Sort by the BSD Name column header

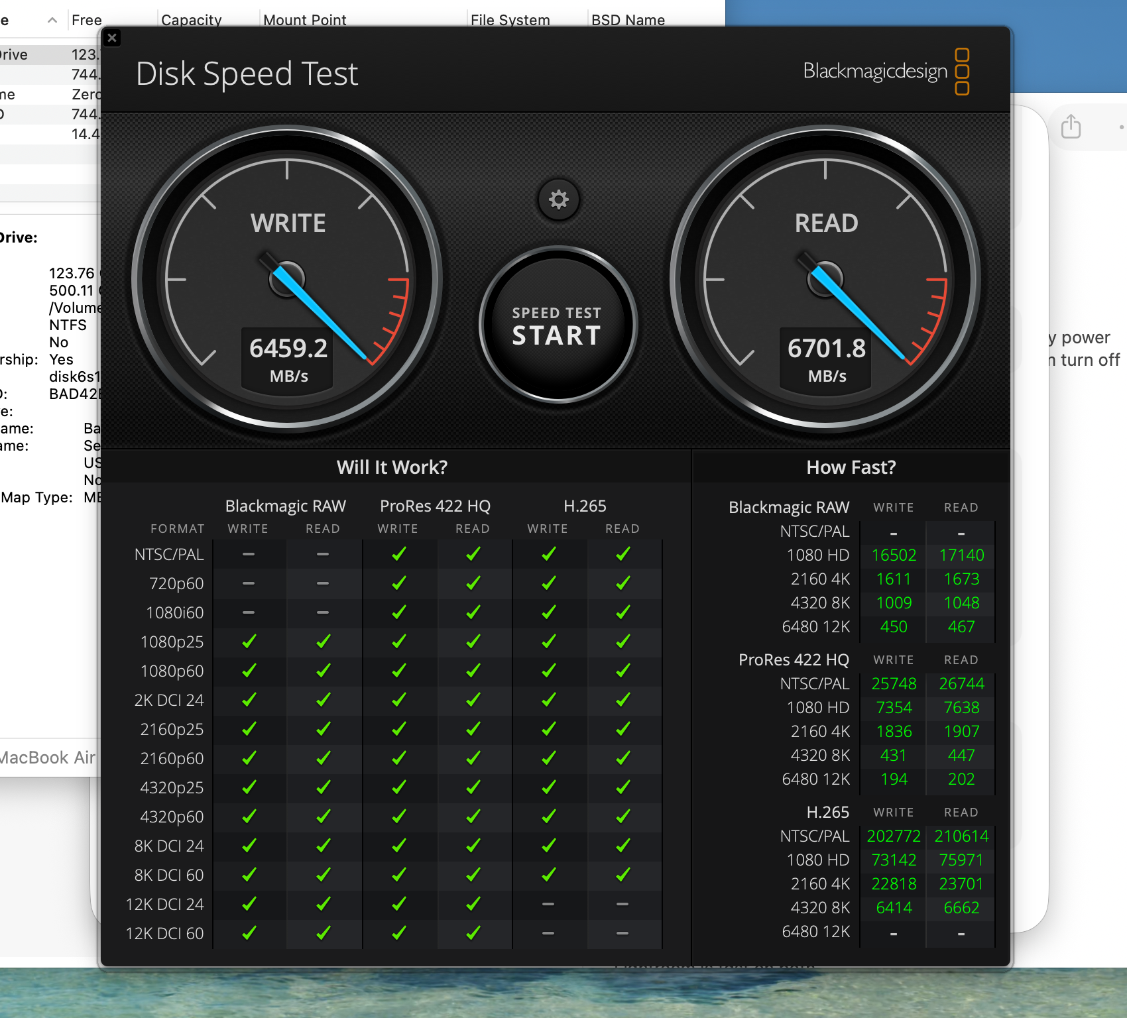[628, 20]
